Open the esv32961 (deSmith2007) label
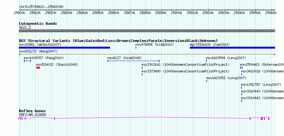The width and height of the screenshot is (284, 136). click(x=40, y=44)
